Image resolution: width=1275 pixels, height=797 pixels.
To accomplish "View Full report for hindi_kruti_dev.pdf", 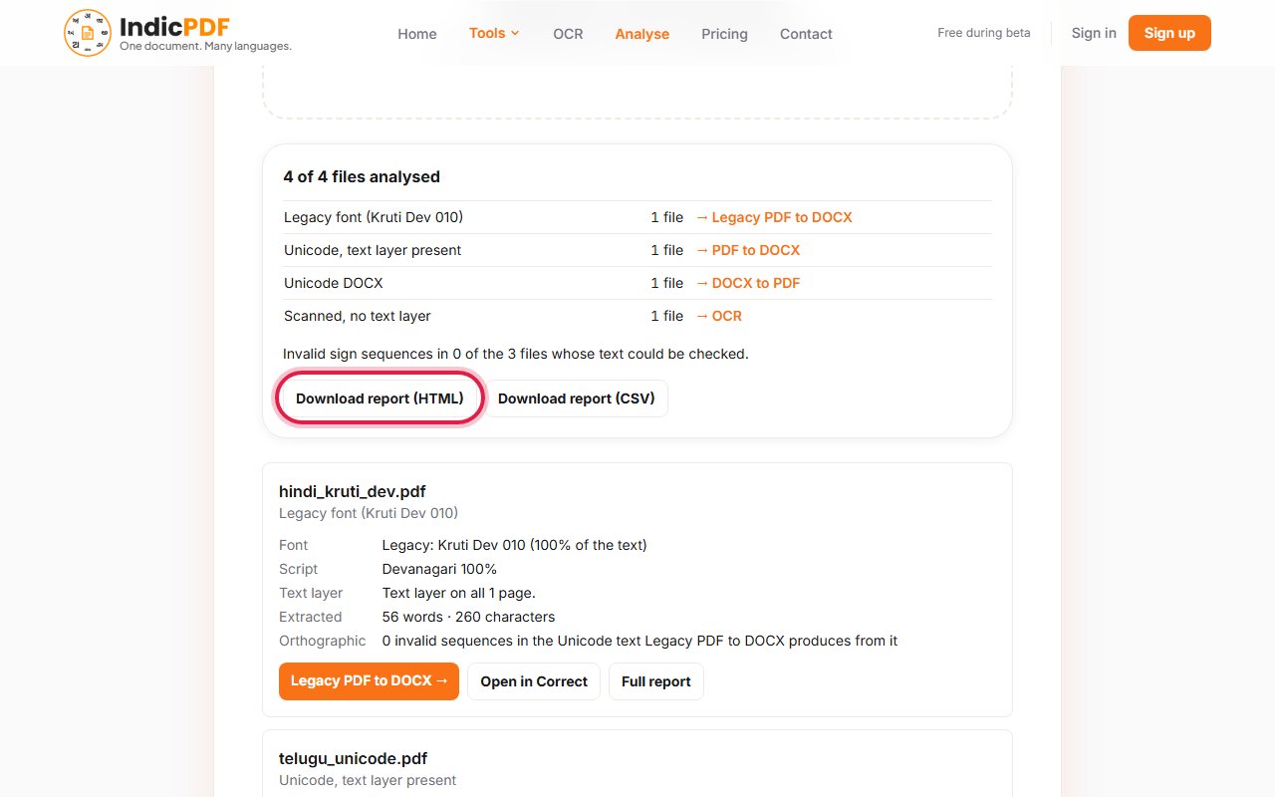I will [656, 681].
